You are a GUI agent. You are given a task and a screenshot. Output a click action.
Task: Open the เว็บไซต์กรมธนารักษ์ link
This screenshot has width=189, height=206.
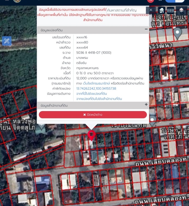[x=96, y=83]
